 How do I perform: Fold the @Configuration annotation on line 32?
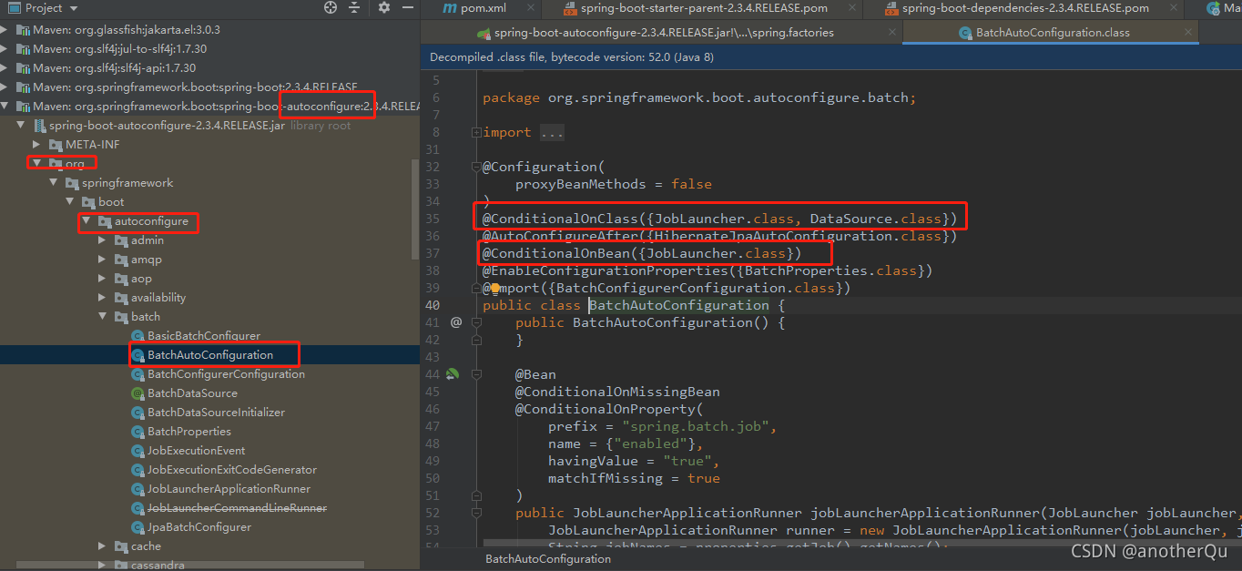pyautogui.click(x=475, y=167)
